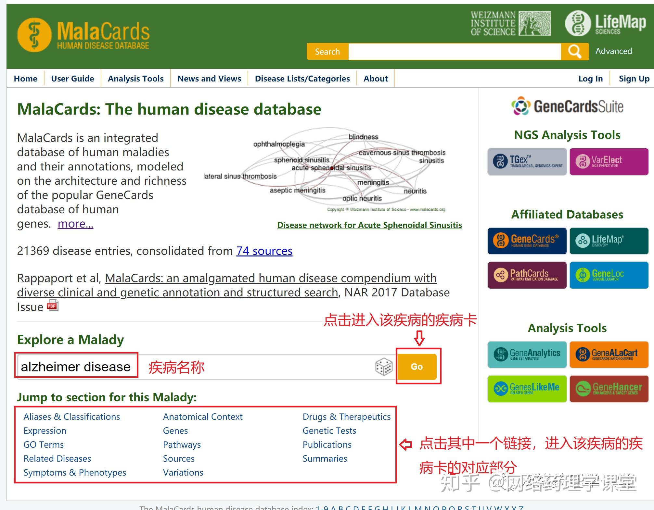Open the GeneAnalytics tool icon
654x510 pixels.
click(x=527, y=354)
